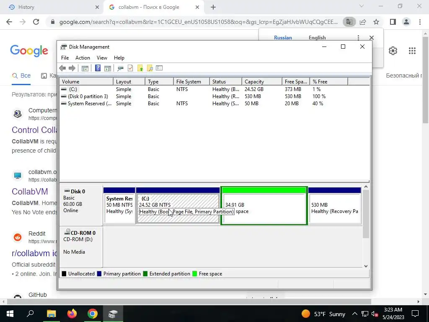Click Chrome's back navigation arrow
The image size is (429, 322).
[x=9, y=22]
